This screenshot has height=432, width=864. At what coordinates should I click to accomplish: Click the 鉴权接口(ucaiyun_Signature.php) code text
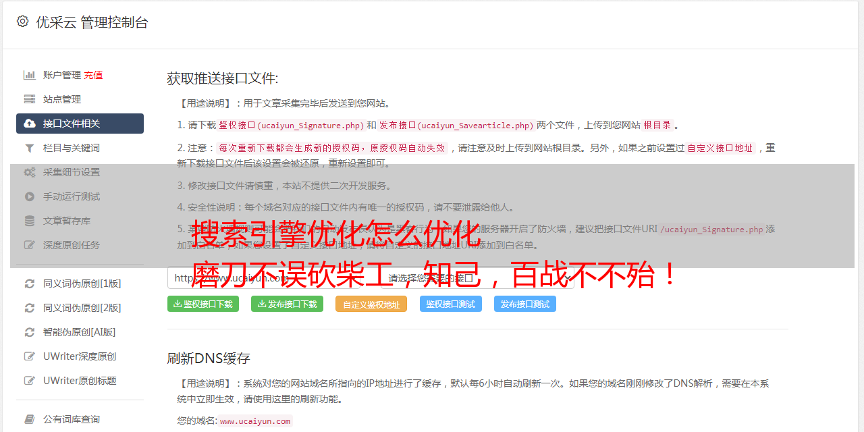(292, 126)
